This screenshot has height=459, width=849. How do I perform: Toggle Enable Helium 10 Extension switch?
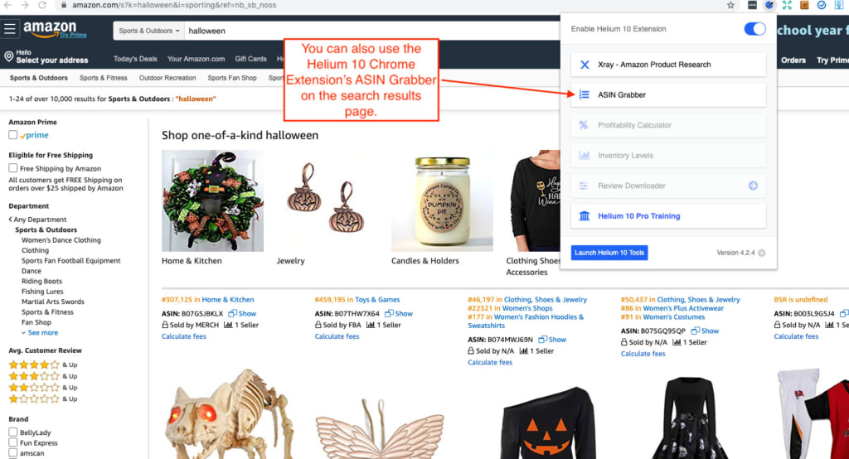pyautogui.click(x=754, y=29)
